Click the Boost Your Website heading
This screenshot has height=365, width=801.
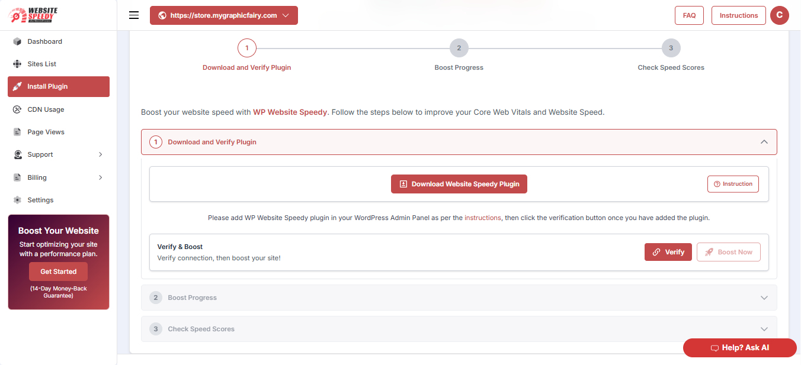pyautogui.click(x=59, y=231)
